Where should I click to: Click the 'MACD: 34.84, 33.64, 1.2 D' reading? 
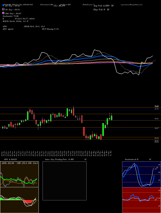point(15,21)
